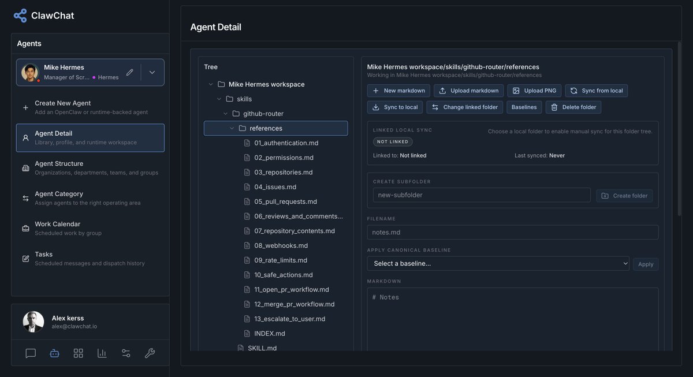693x377 pixels.
Task: Click the NOT LINKED status badge
Action: pyautogui.click(x=393, y=141)
